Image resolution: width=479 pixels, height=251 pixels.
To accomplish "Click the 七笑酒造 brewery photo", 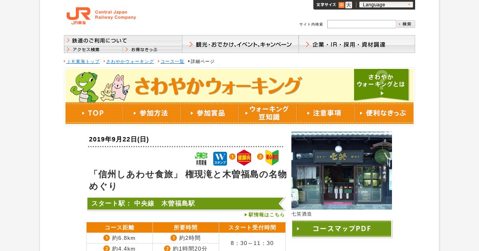I will (x=342, y=171).
